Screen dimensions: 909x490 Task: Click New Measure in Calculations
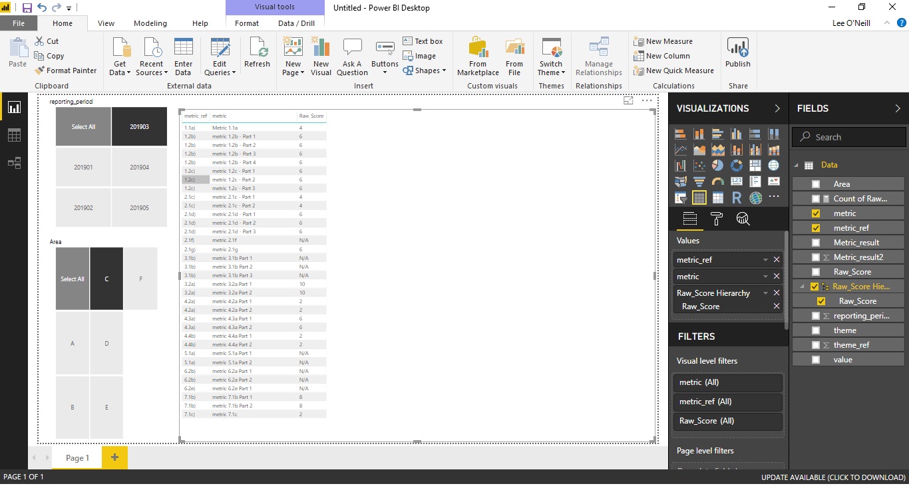point(663,41)
